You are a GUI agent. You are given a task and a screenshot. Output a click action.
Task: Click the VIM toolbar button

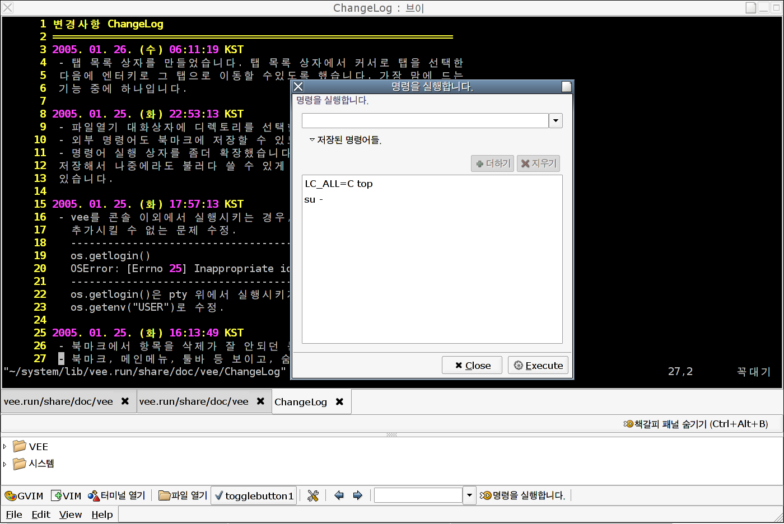coord(66,495)
